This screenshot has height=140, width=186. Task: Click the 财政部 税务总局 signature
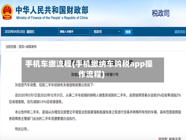pyautogui.click(x=170, y=139)
